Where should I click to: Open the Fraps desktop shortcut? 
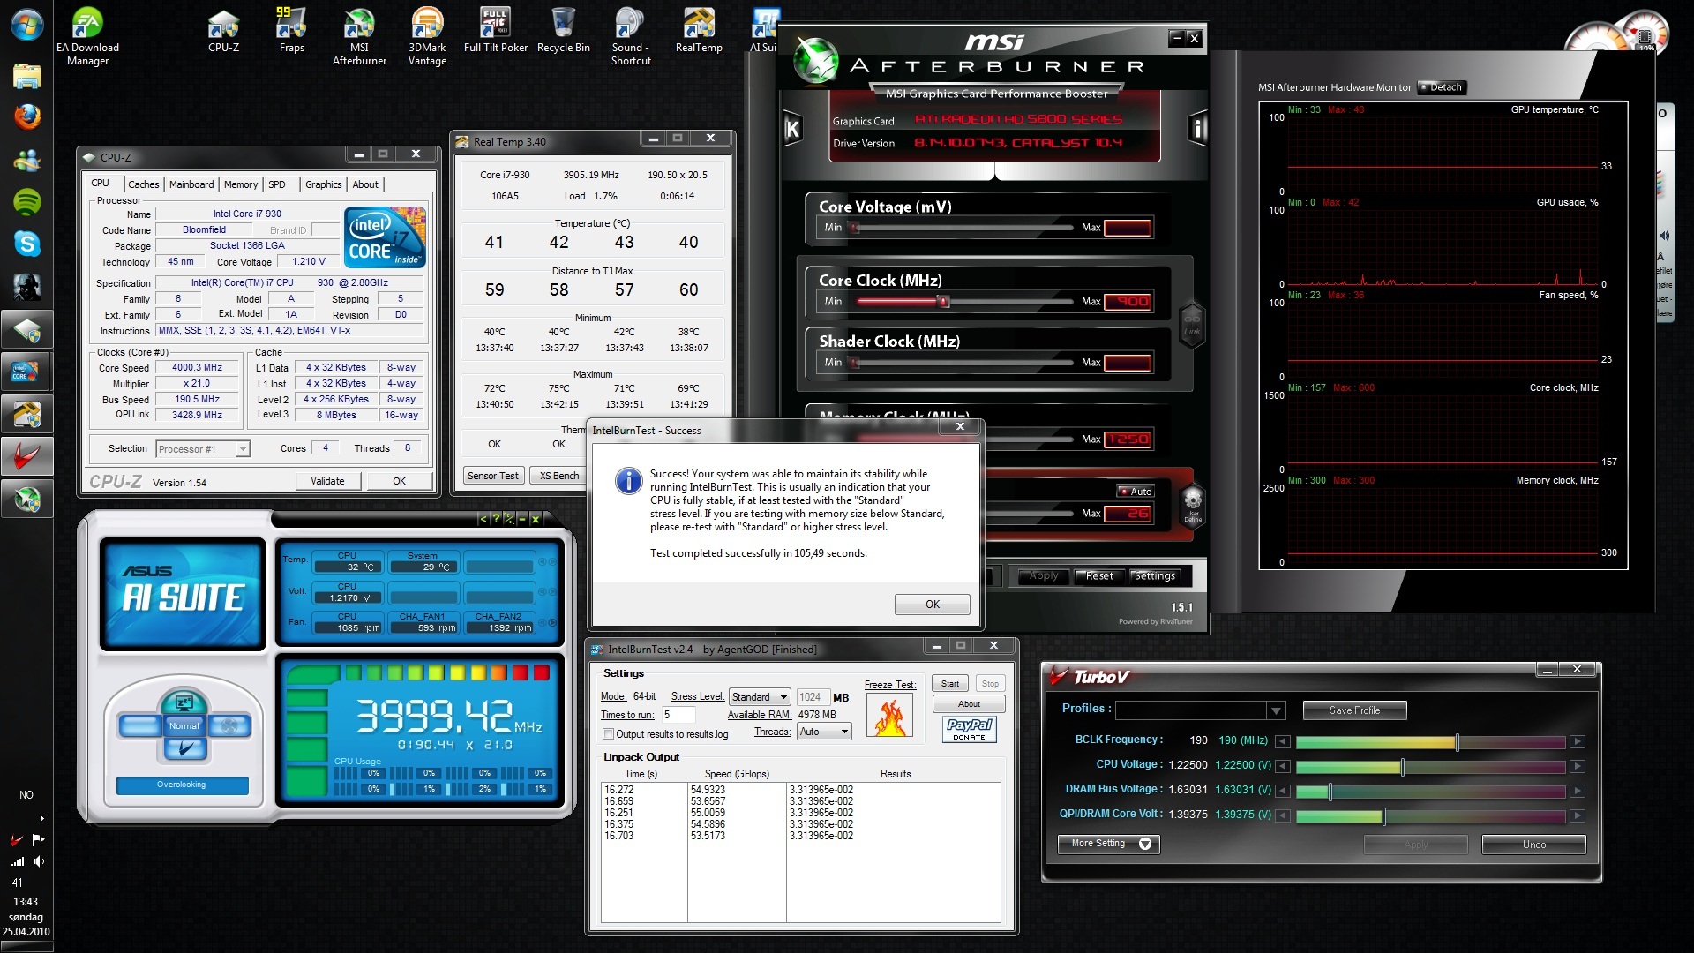coord(291,31)
